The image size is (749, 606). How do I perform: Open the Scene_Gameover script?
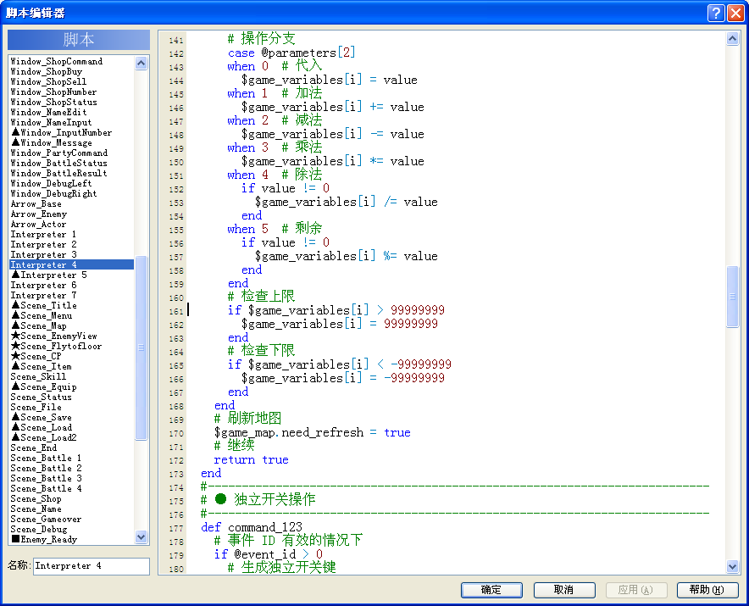pyautogui.click(x=72, y=519)
